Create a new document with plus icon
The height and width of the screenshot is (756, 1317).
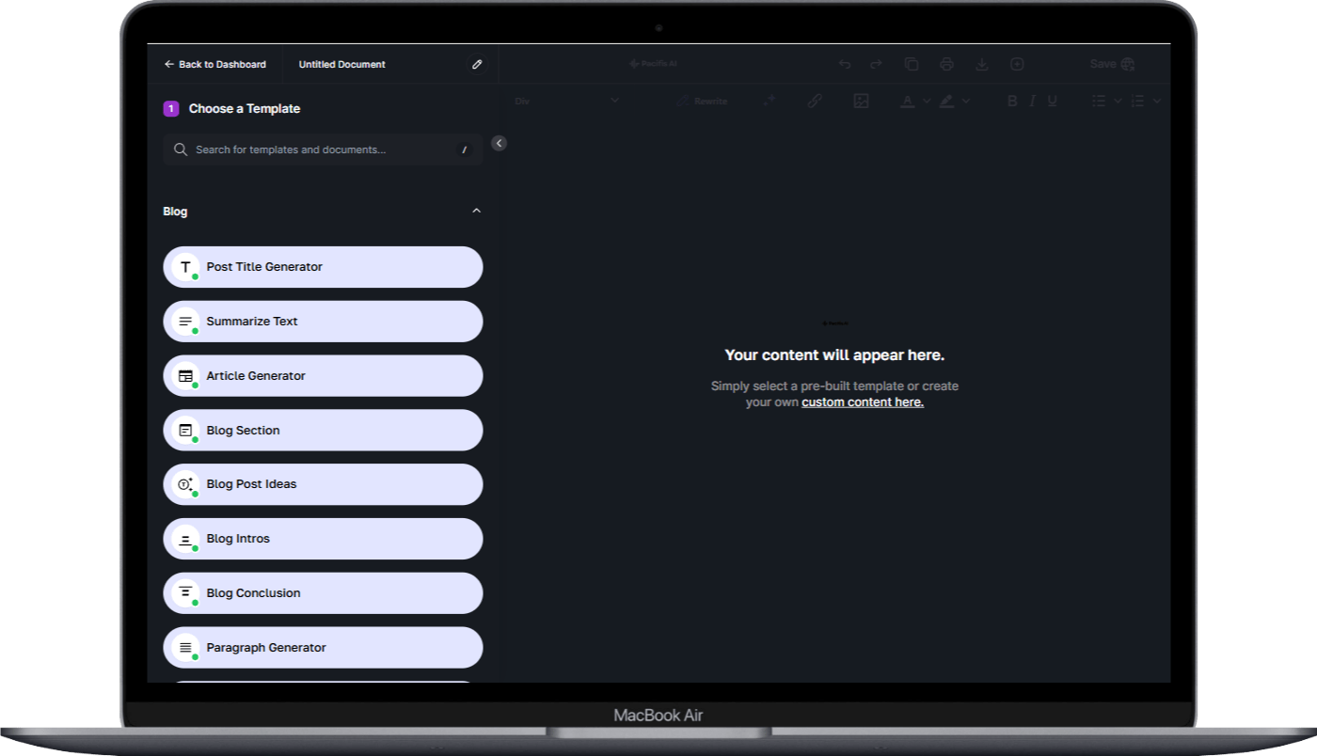[x=1017, y=64]
